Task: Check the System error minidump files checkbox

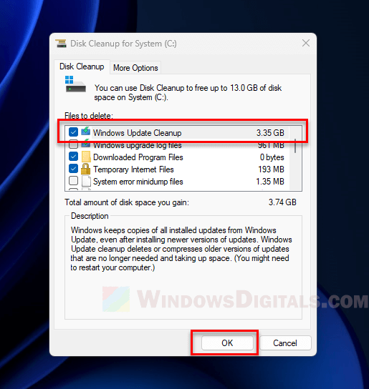Action: click(73, 181)
